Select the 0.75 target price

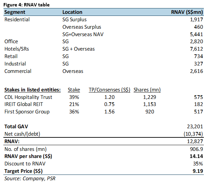click(x=109, y=104)
